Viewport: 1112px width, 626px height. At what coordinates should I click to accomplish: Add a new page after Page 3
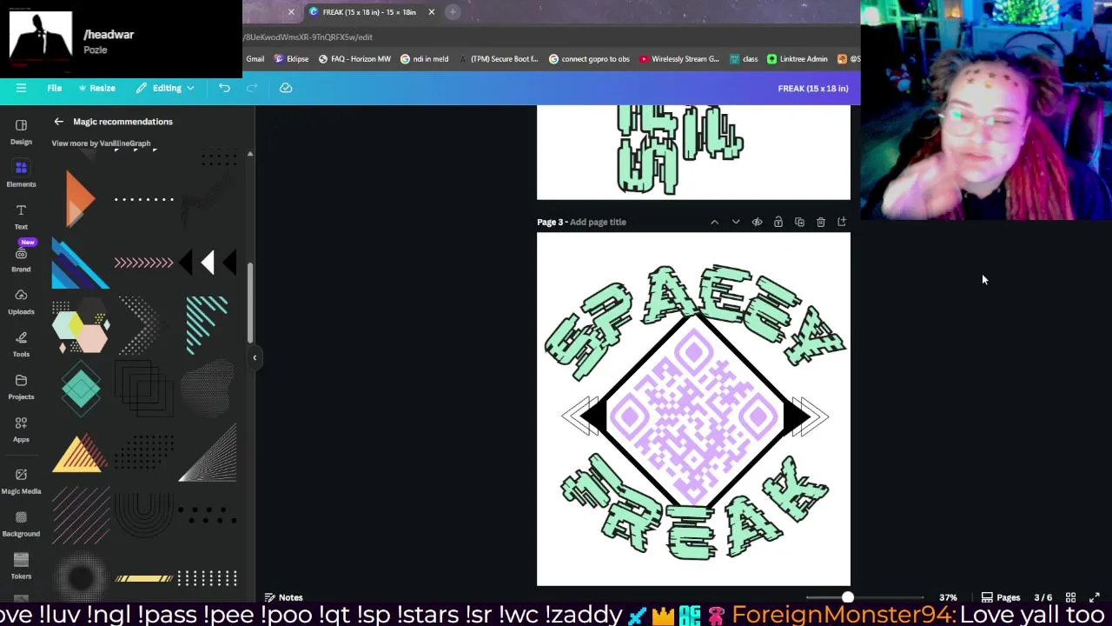click(x=842, y=223)
